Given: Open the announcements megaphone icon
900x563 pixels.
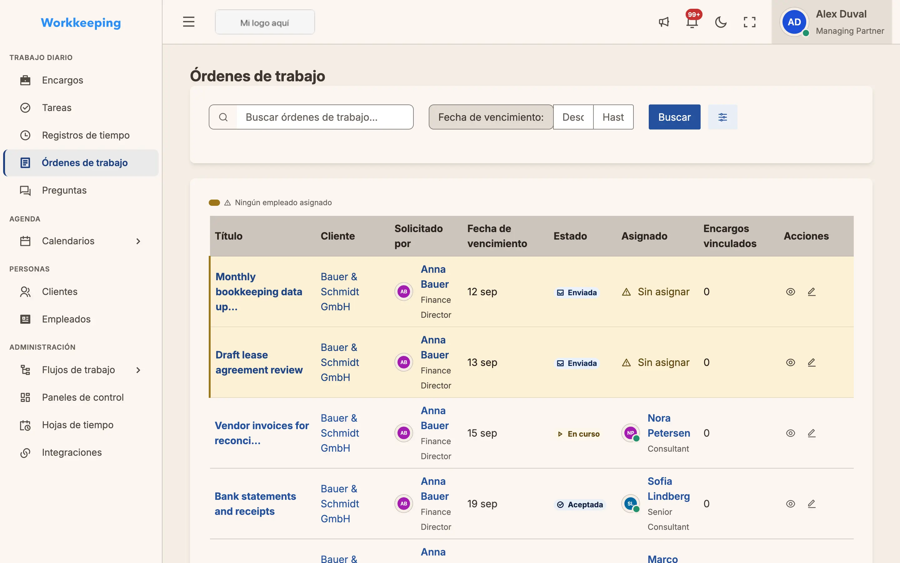Looking at the screenshot, I should pyautogui.click(x=664, y=22).
